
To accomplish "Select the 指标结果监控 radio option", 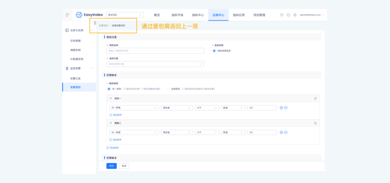I will (214, 51).
